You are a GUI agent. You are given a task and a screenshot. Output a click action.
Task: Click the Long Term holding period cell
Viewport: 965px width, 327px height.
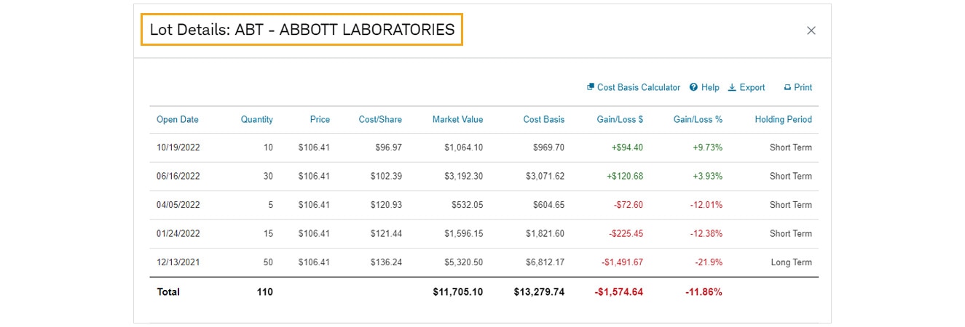coord(791,262)
